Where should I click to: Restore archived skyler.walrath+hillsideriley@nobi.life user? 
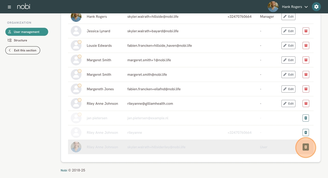[x=306, y=147]
